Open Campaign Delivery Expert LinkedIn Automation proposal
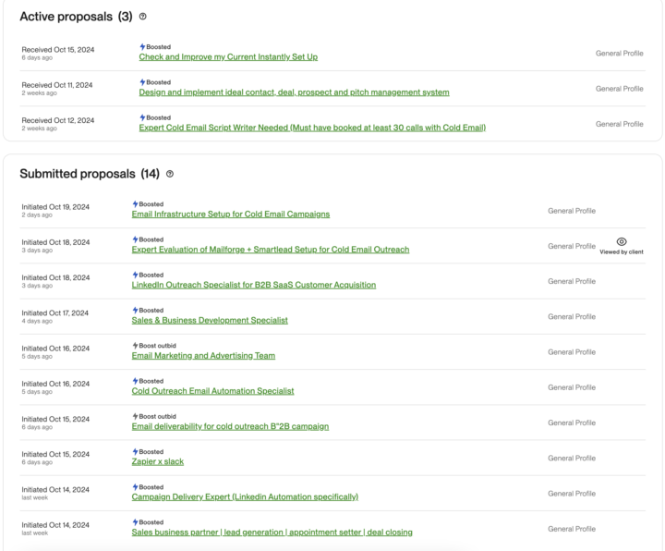Viewport: 665px width, 551px height. click(x=245, y=497)
